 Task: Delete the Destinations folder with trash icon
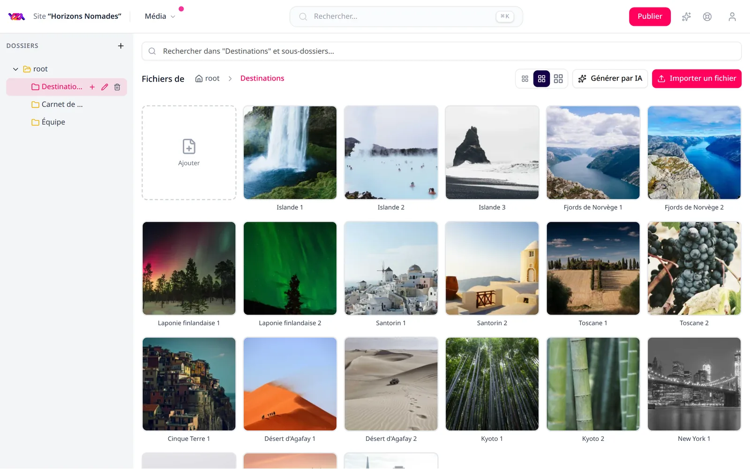117,87
